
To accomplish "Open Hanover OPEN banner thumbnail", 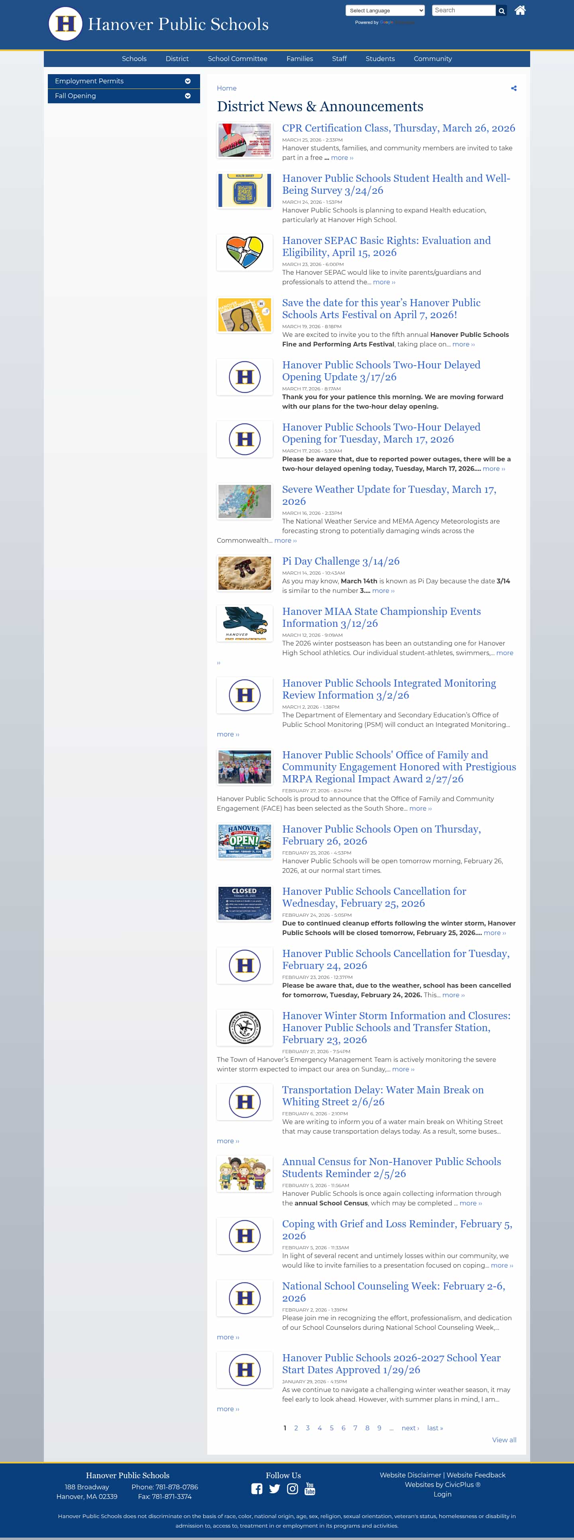I will pos(245,841).
